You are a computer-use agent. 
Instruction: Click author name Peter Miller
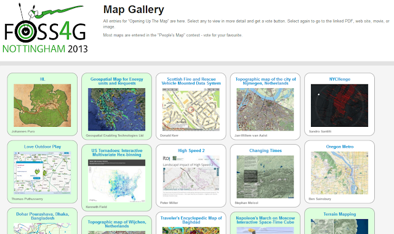(x=169, y=203)
